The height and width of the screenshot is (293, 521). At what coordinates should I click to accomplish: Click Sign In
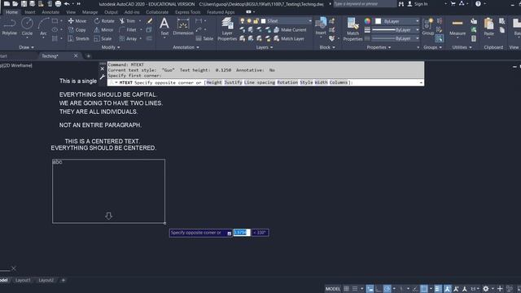point(418,3)
